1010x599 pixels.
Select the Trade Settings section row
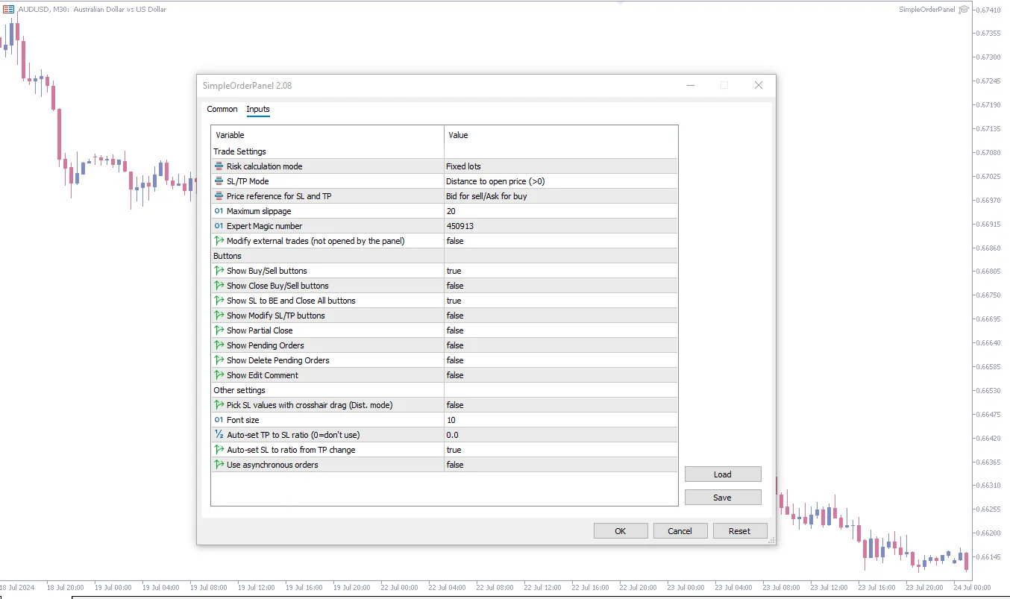coord(445,151)
